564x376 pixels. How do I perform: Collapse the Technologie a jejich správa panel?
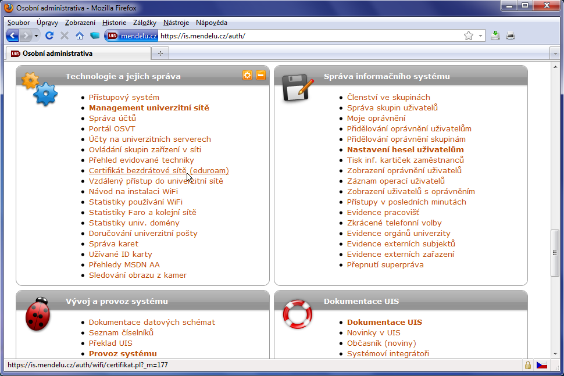pyautogui.click(x=261, y=75)
